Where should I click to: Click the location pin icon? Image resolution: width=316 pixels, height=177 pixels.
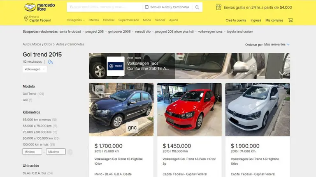tap(26, 19)
